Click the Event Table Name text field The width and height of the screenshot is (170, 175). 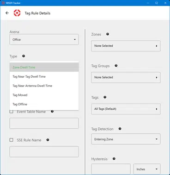point(44,123)
